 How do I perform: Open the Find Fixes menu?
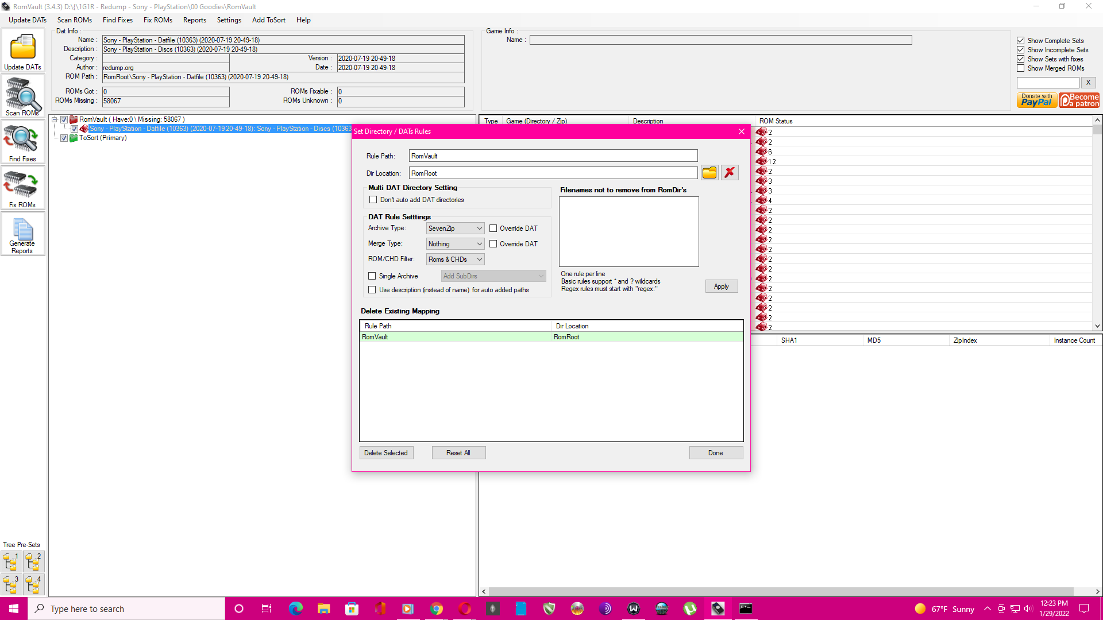click(x=118, y=20)
